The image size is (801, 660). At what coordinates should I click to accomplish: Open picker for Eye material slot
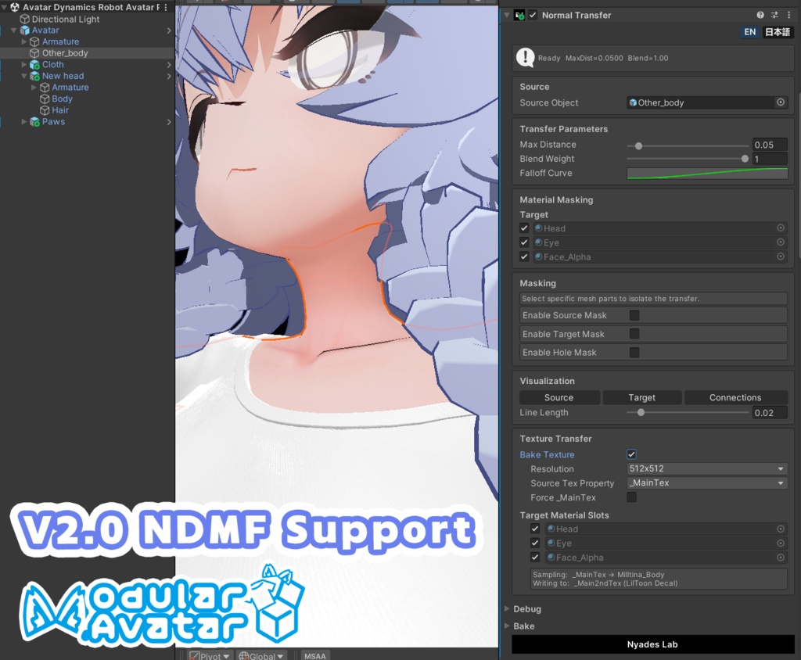click(781, 543)
